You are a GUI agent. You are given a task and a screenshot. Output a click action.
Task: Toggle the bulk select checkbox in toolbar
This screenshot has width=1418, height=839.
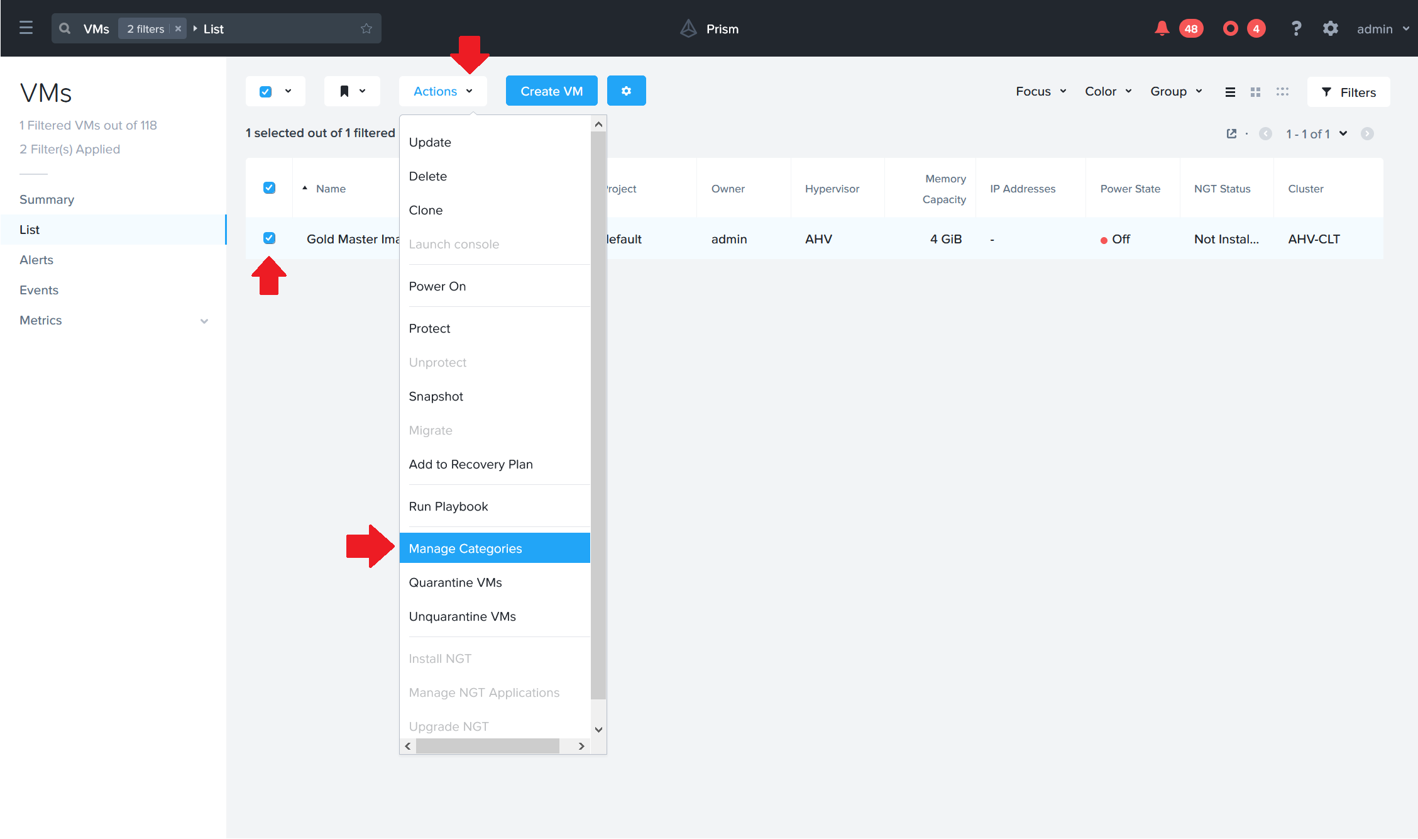[265, 92]
